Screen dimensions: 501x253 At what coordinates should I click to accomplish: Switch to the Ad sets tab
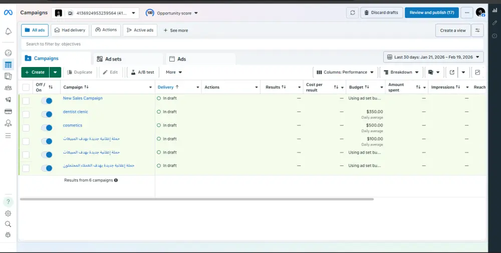coord(128,59)
